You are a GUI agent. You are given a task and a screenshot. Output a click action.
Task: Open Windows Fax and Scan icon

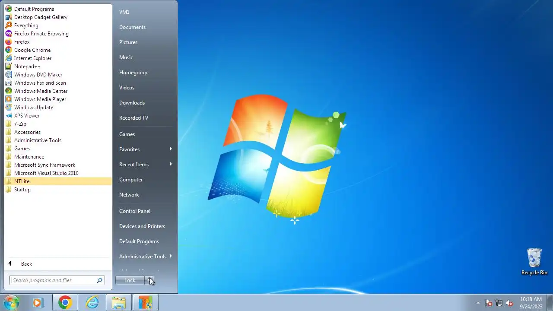pos(9,83)
